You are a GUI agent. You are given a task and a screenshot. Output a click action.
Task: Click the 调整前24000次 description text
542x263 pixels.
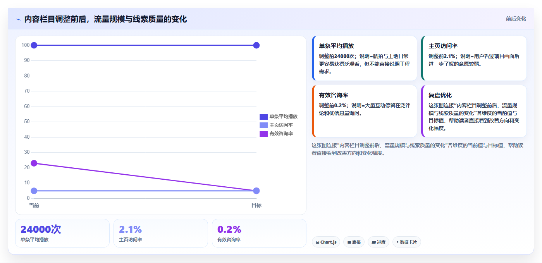tap(364, 64)
